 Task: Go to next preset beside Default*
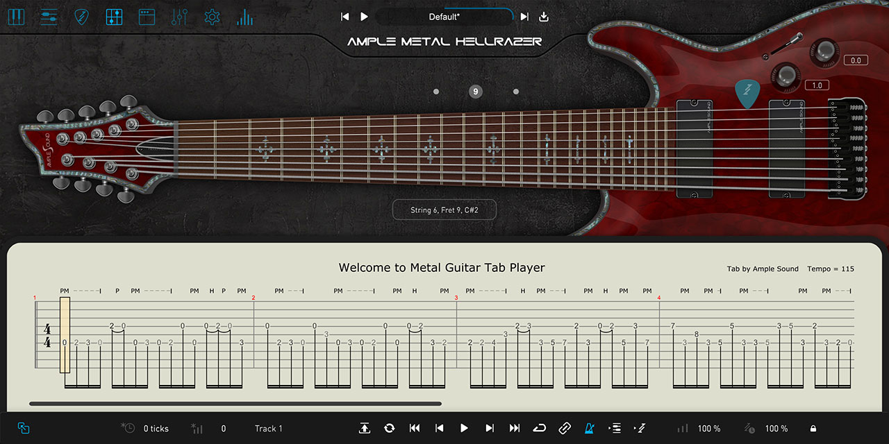pyautogui.click(x=524, y=17)
